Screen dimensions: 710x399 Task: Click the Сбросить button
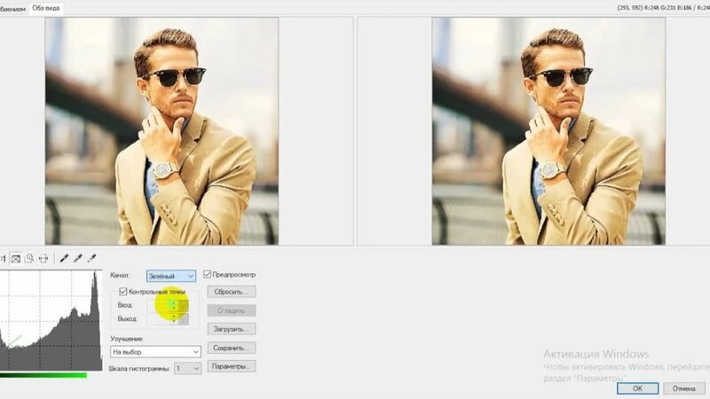232,292
